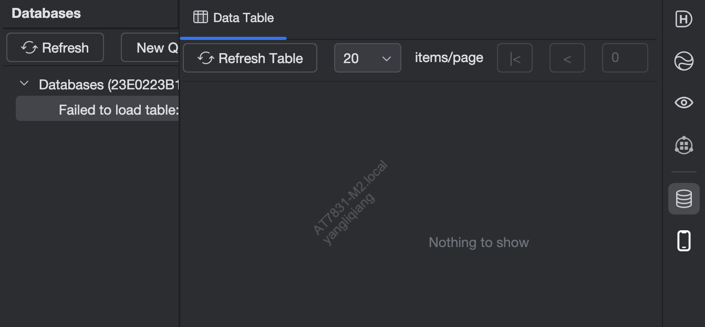Open the mobile phone device icon
Screen dimensions: 705x327
pos(683,241)
